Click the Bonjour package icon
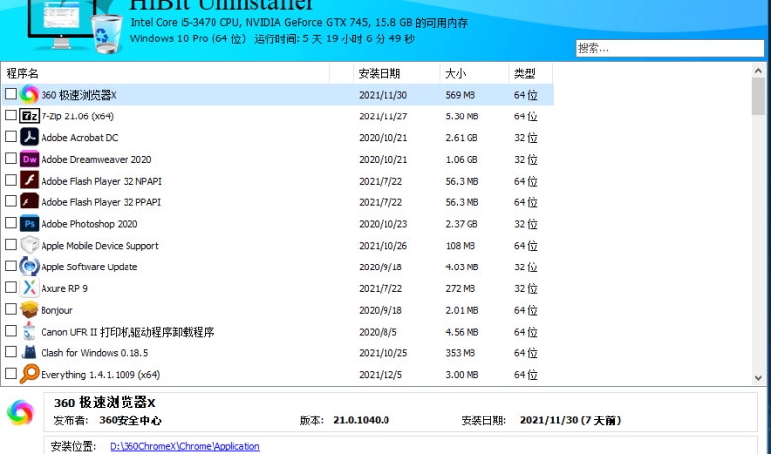Screen dimensions: 771x454 29,310
